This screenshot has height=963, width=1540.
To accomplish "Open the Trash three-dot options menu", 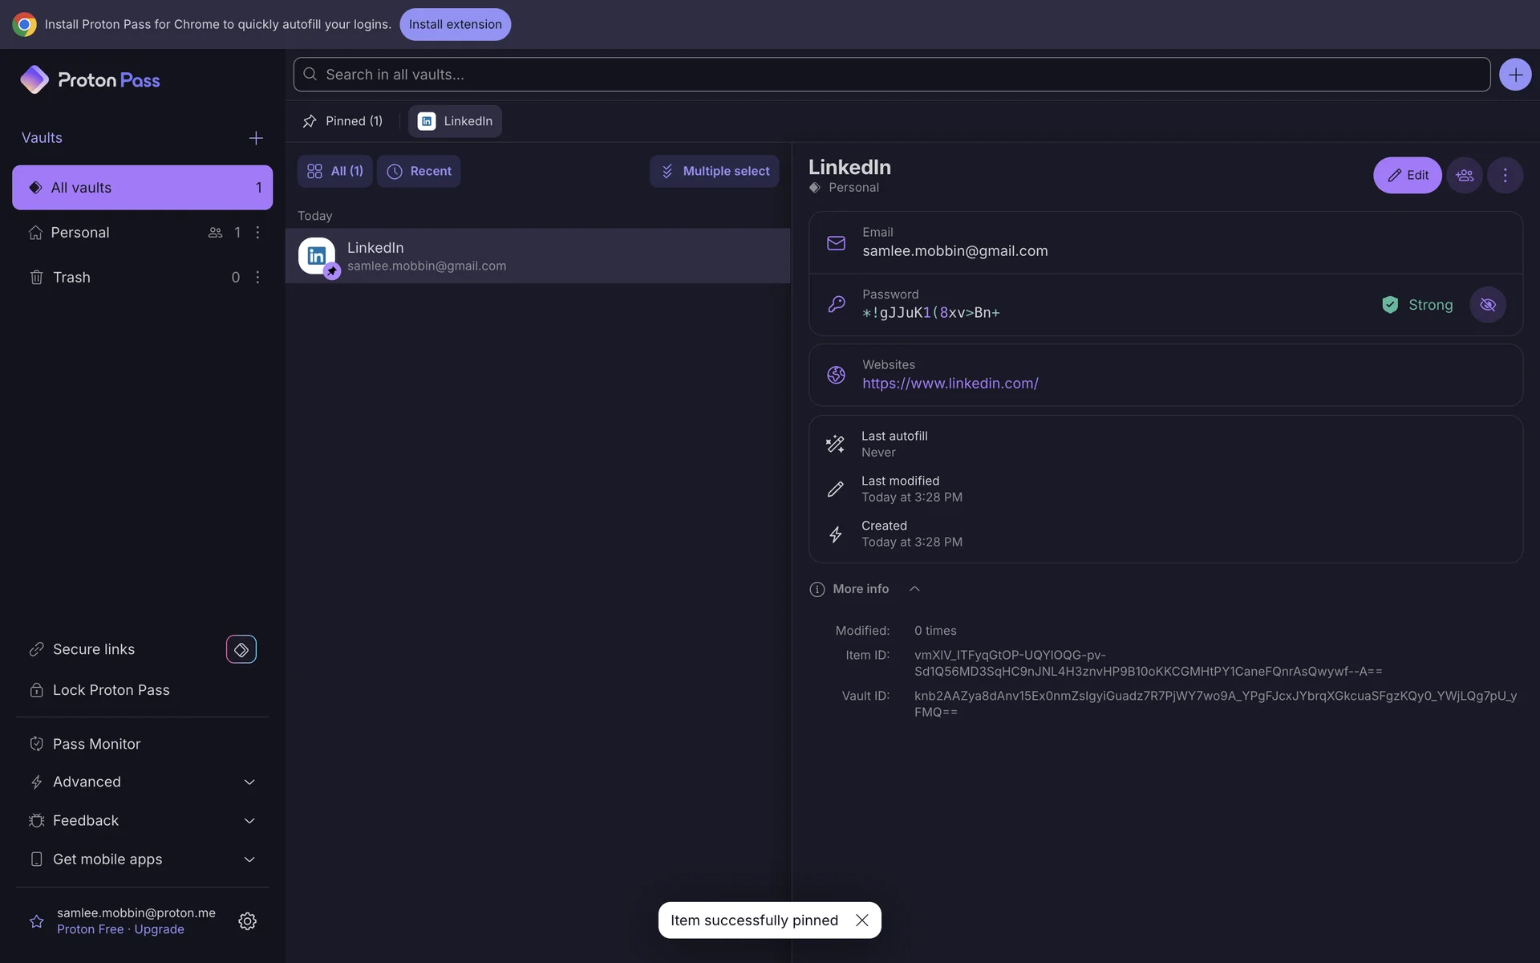I will [x=257, y=277].
